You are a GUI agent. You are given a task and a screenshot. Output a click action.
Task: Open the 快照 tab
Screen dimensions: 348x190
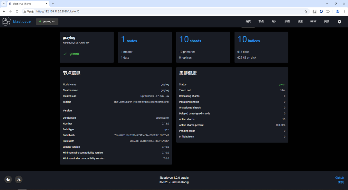click(326, 22)
